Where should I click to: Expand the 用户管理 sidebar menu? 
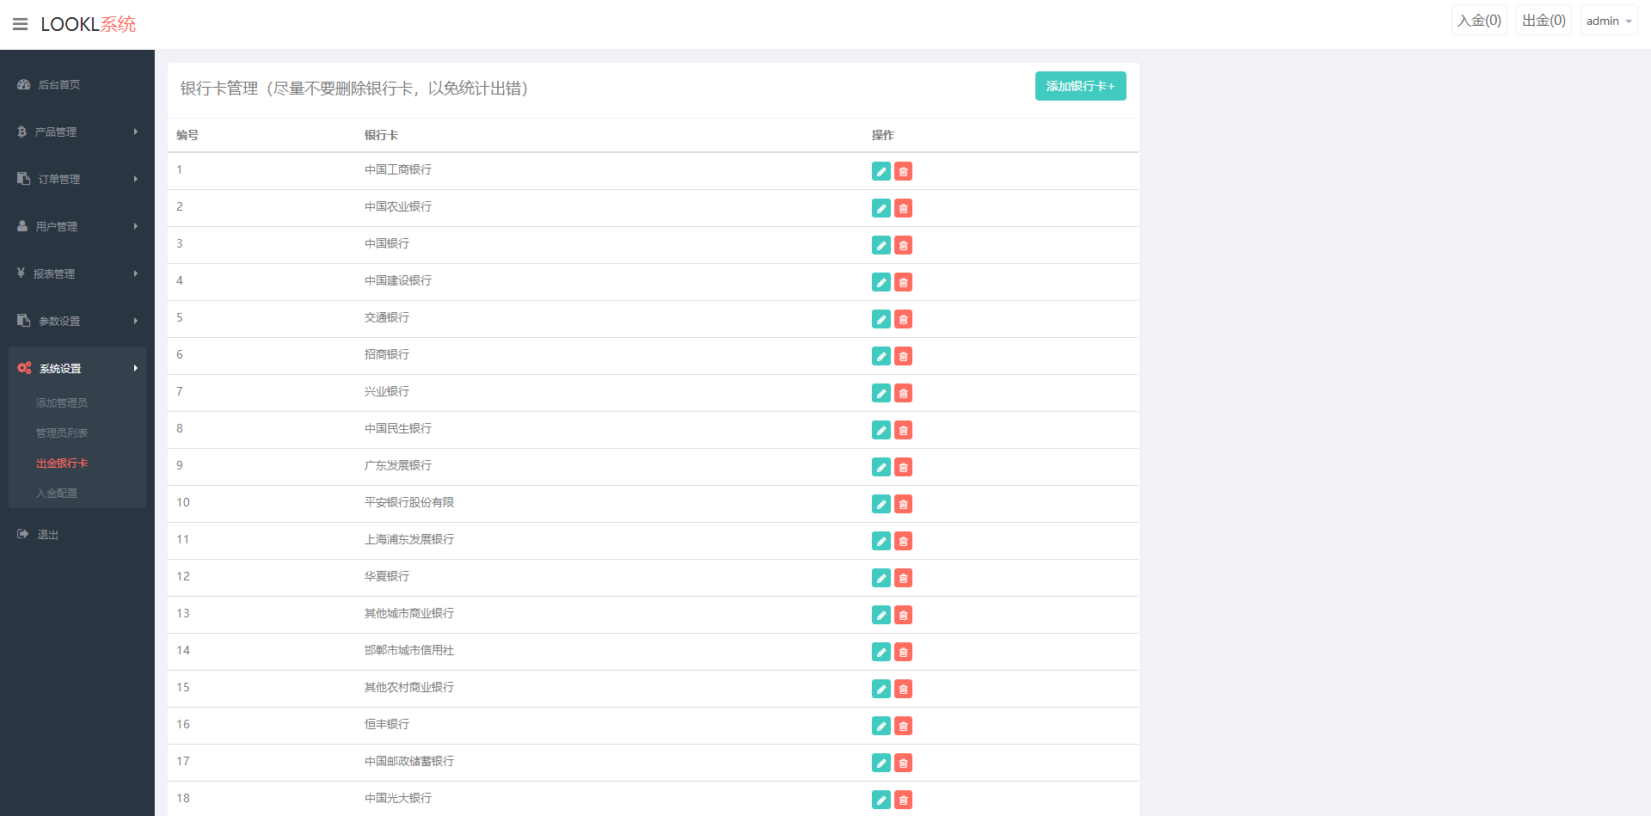tap(77, 226)
